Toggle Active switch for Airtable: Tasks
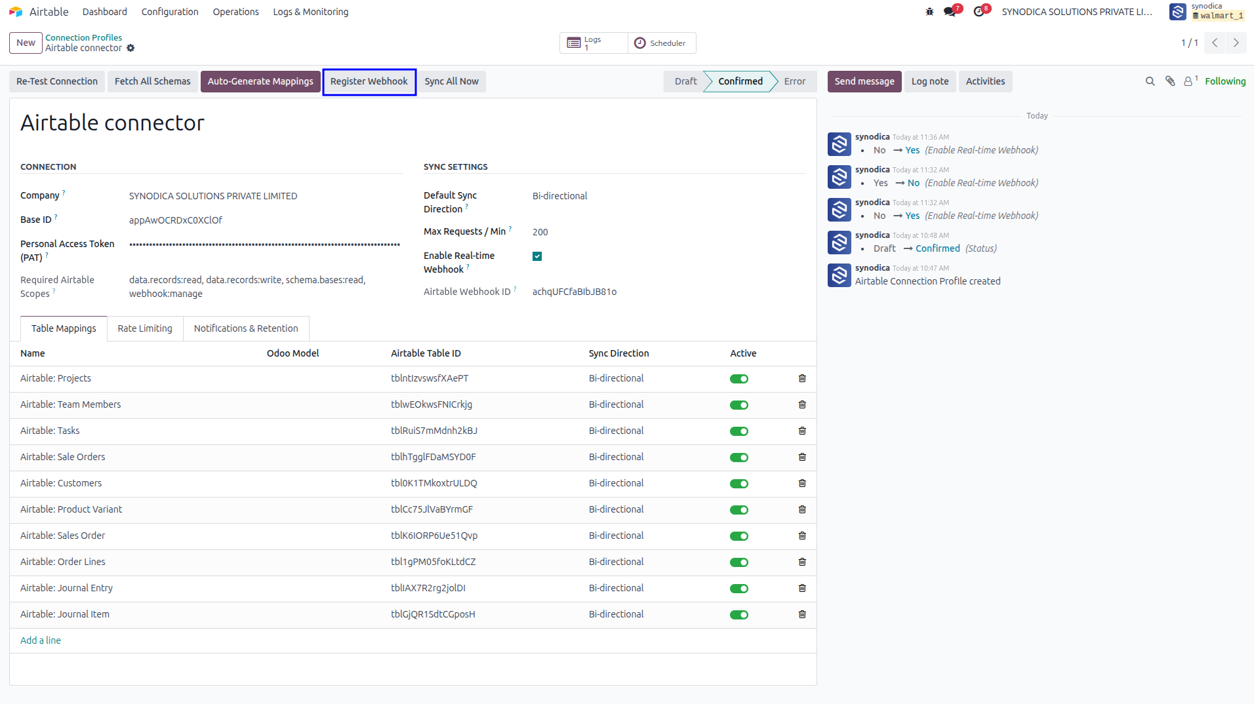1254x704 pixels. point(739,431)
